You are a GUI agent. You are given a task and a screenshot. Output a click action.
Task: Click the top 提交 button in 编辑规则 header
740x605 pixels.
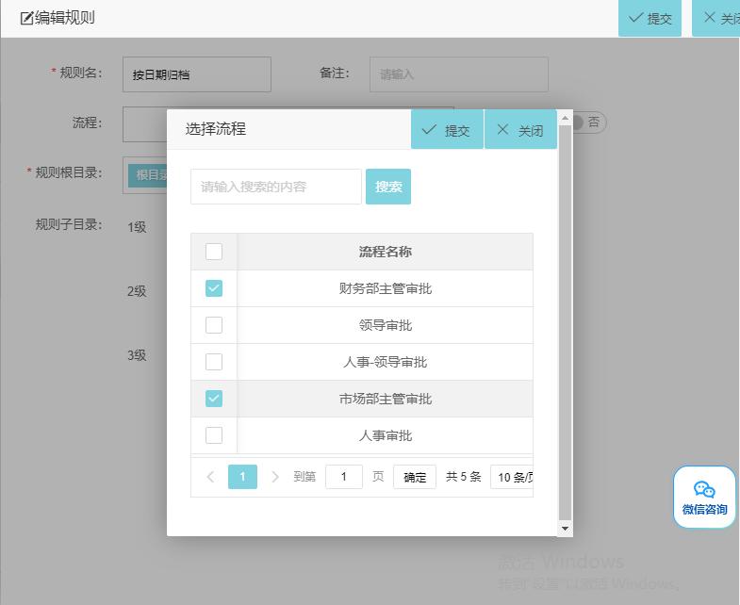(x=650, y=19)
